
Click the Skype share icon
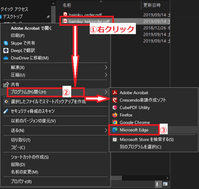(x=6, y=43)
